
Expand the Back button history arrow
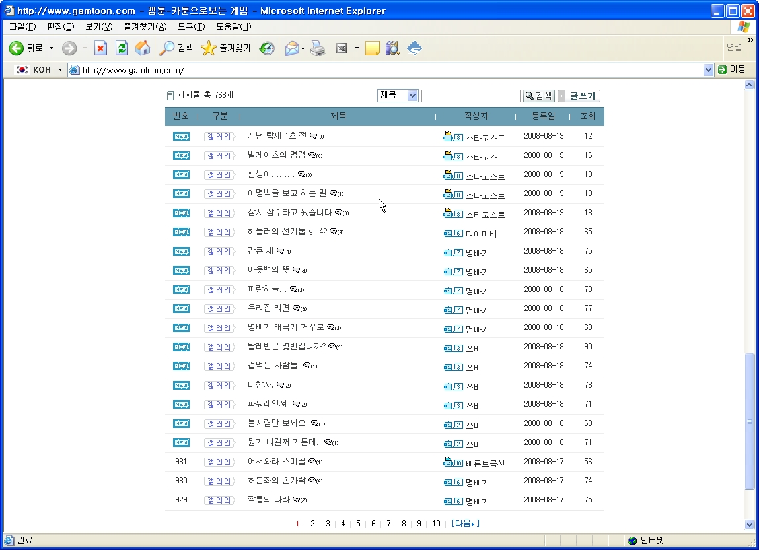click(51, 48)
